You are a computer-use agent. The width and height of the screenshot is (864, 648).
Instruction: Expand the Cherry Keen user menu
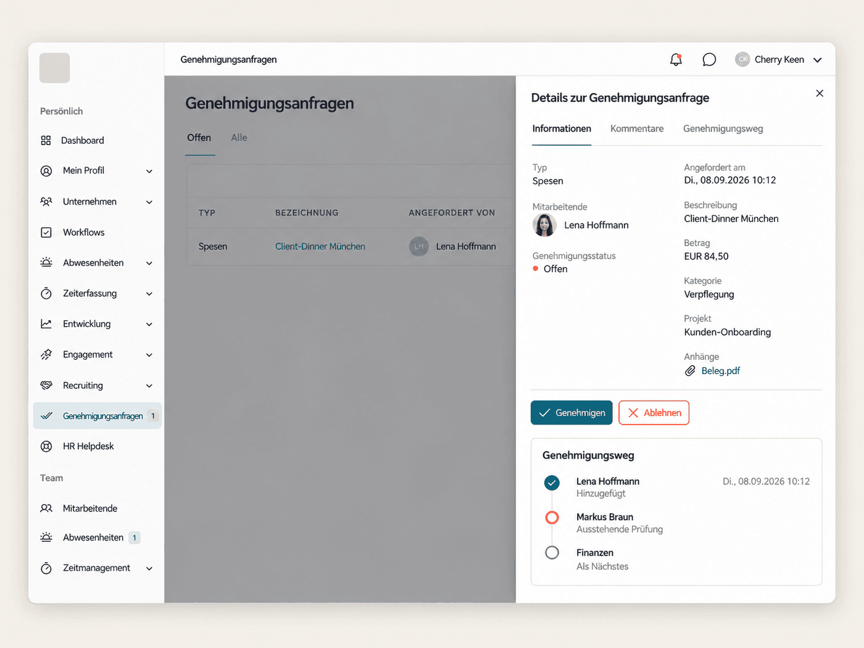(818, 60)
